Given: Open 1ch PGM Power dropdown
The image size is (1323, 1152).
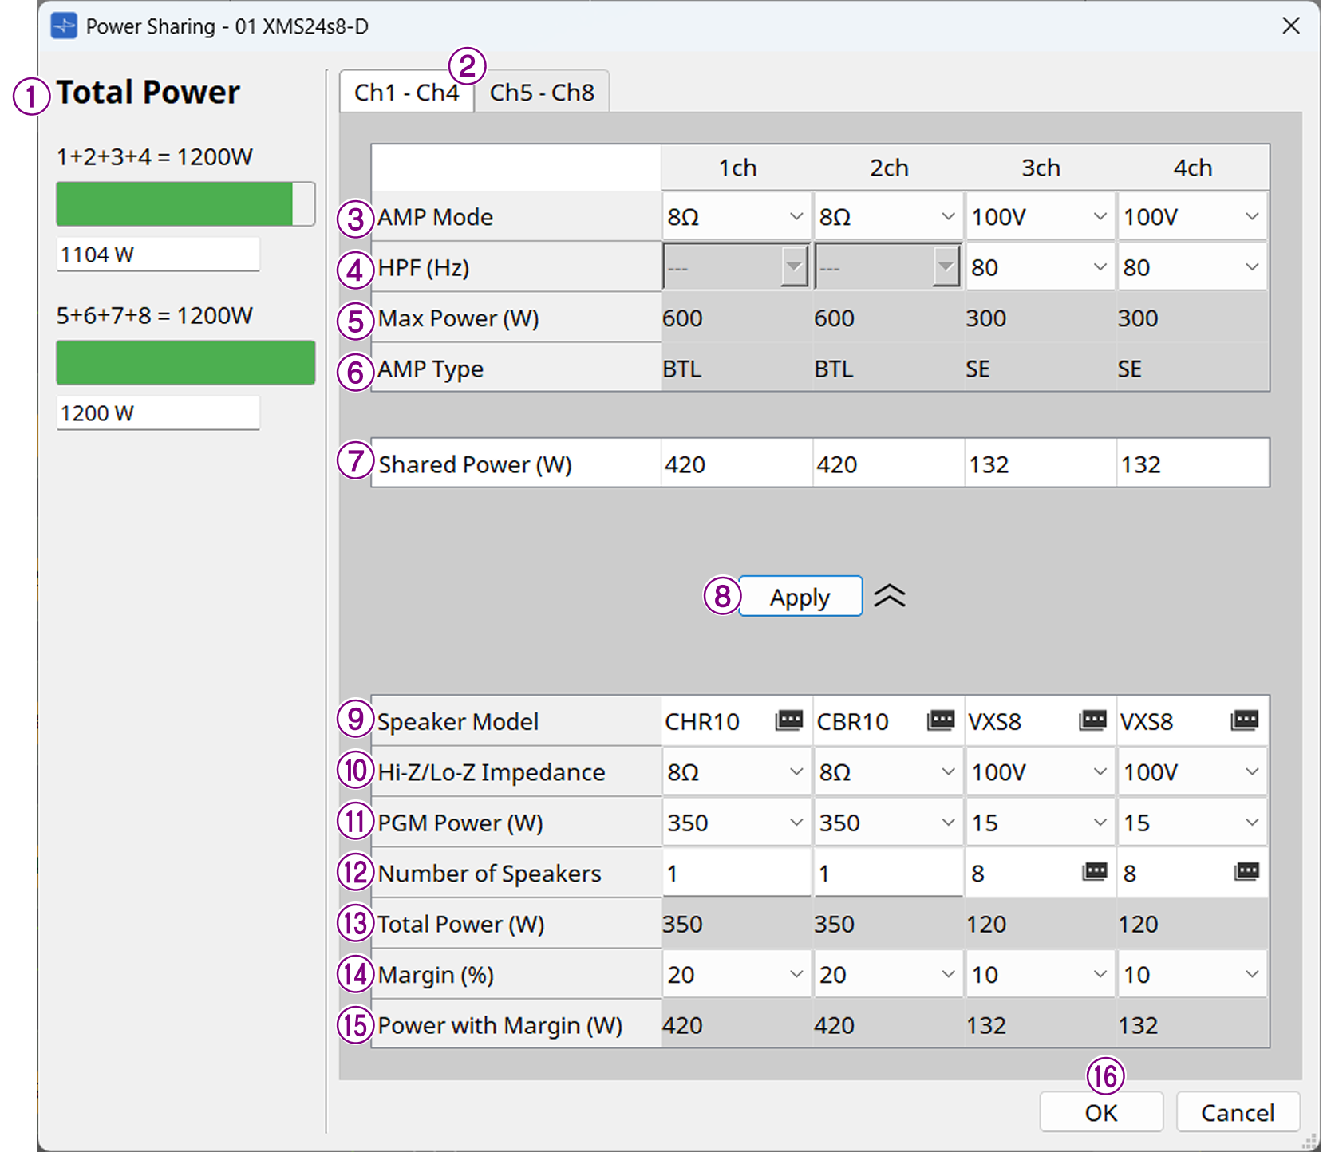Looking at the screenshot, I should pos(736,822).
